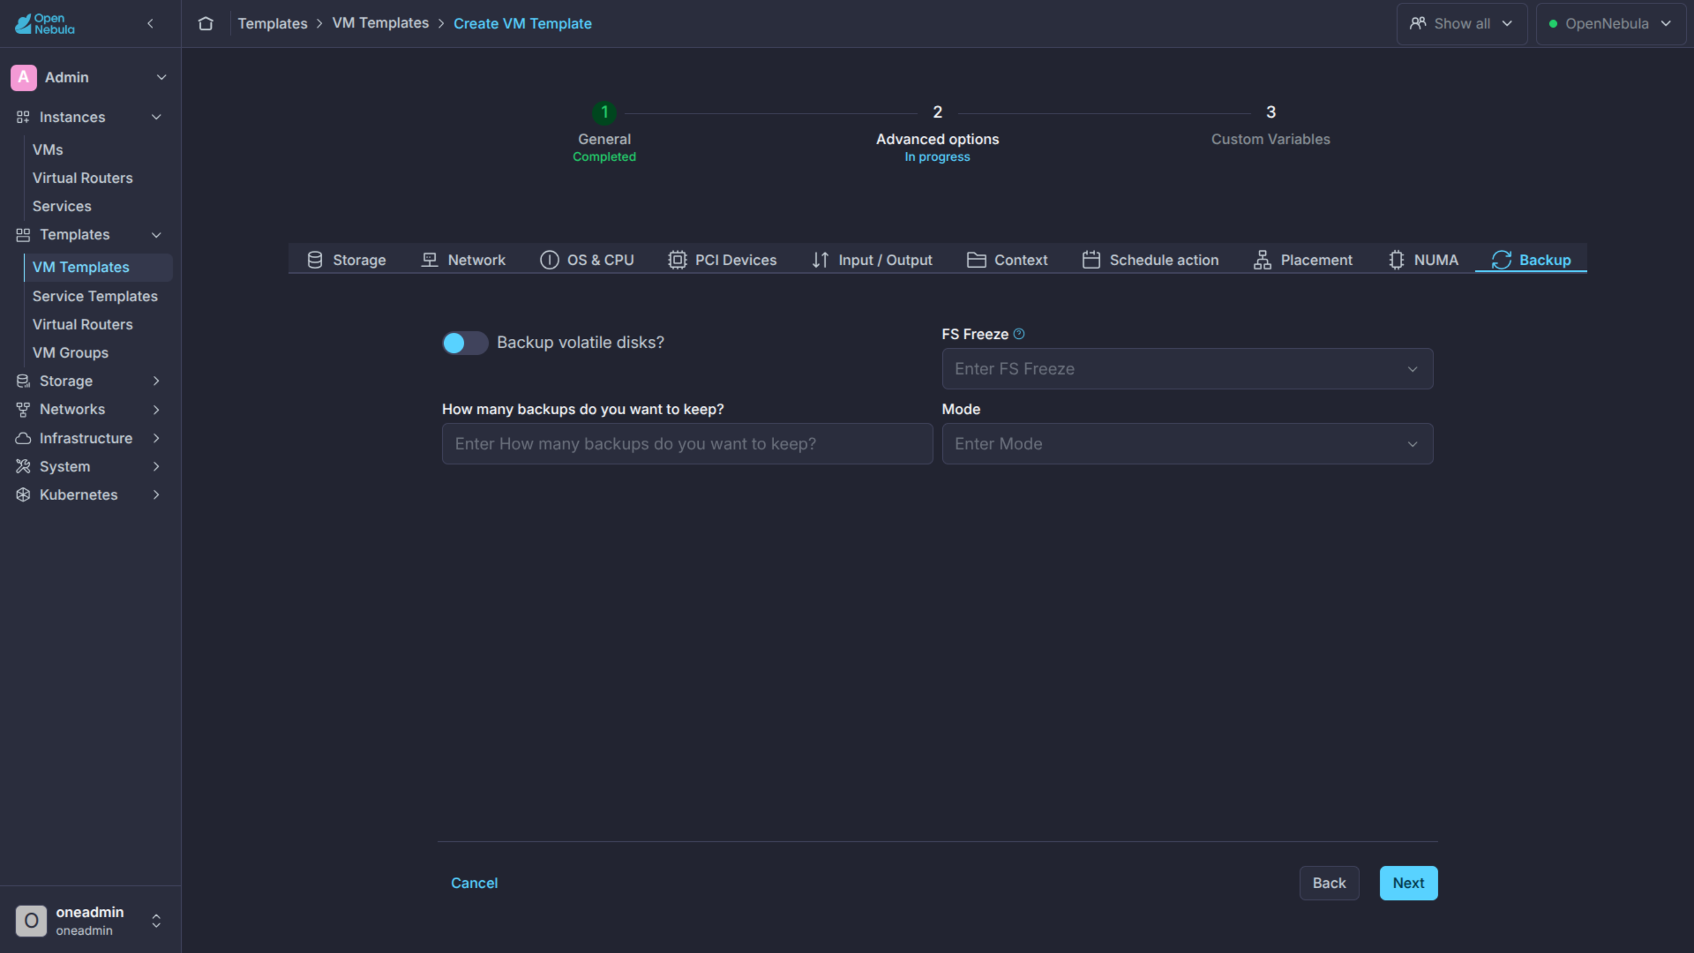Click the Advanced options step label
This screenshot has height=953, width=1694.
(x=937, y=139)
